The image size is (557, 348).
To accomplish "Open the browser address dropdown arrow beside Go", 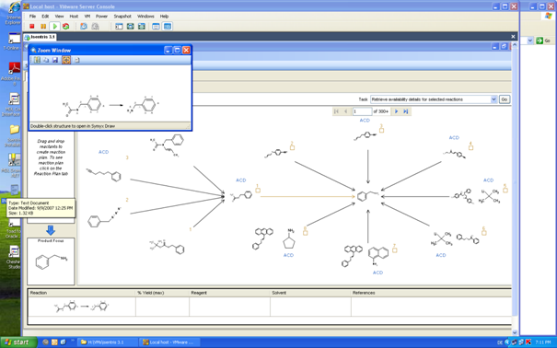I will point(530,41).
